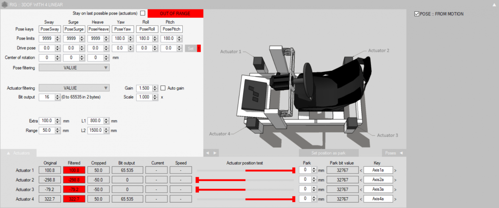Adjust Actuator 1 position test slider

tap(246, 170)
